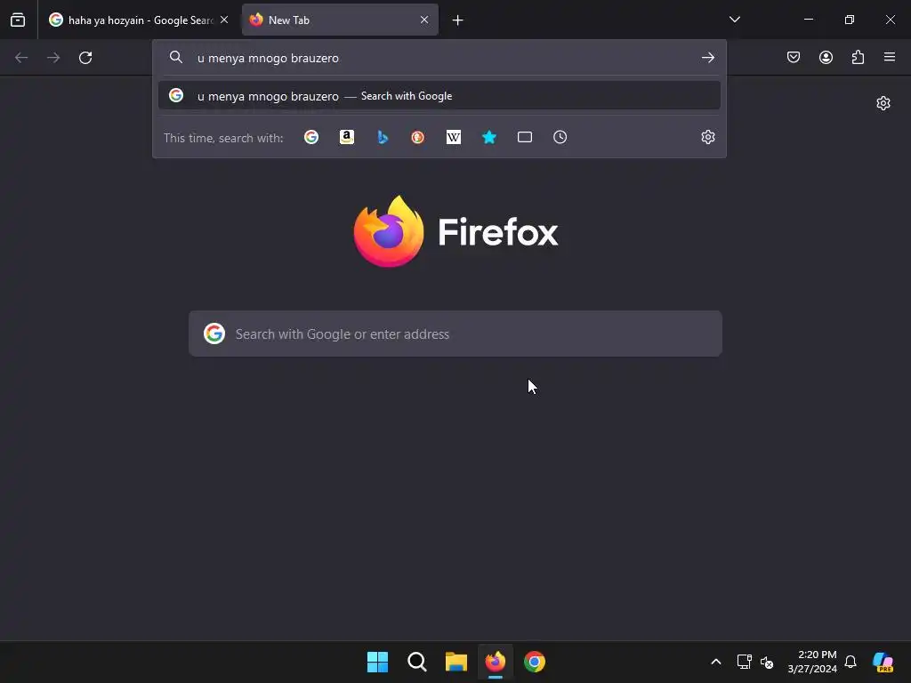Save to Pocket icon
911x683 pixels.
click(x=794, y=57)
